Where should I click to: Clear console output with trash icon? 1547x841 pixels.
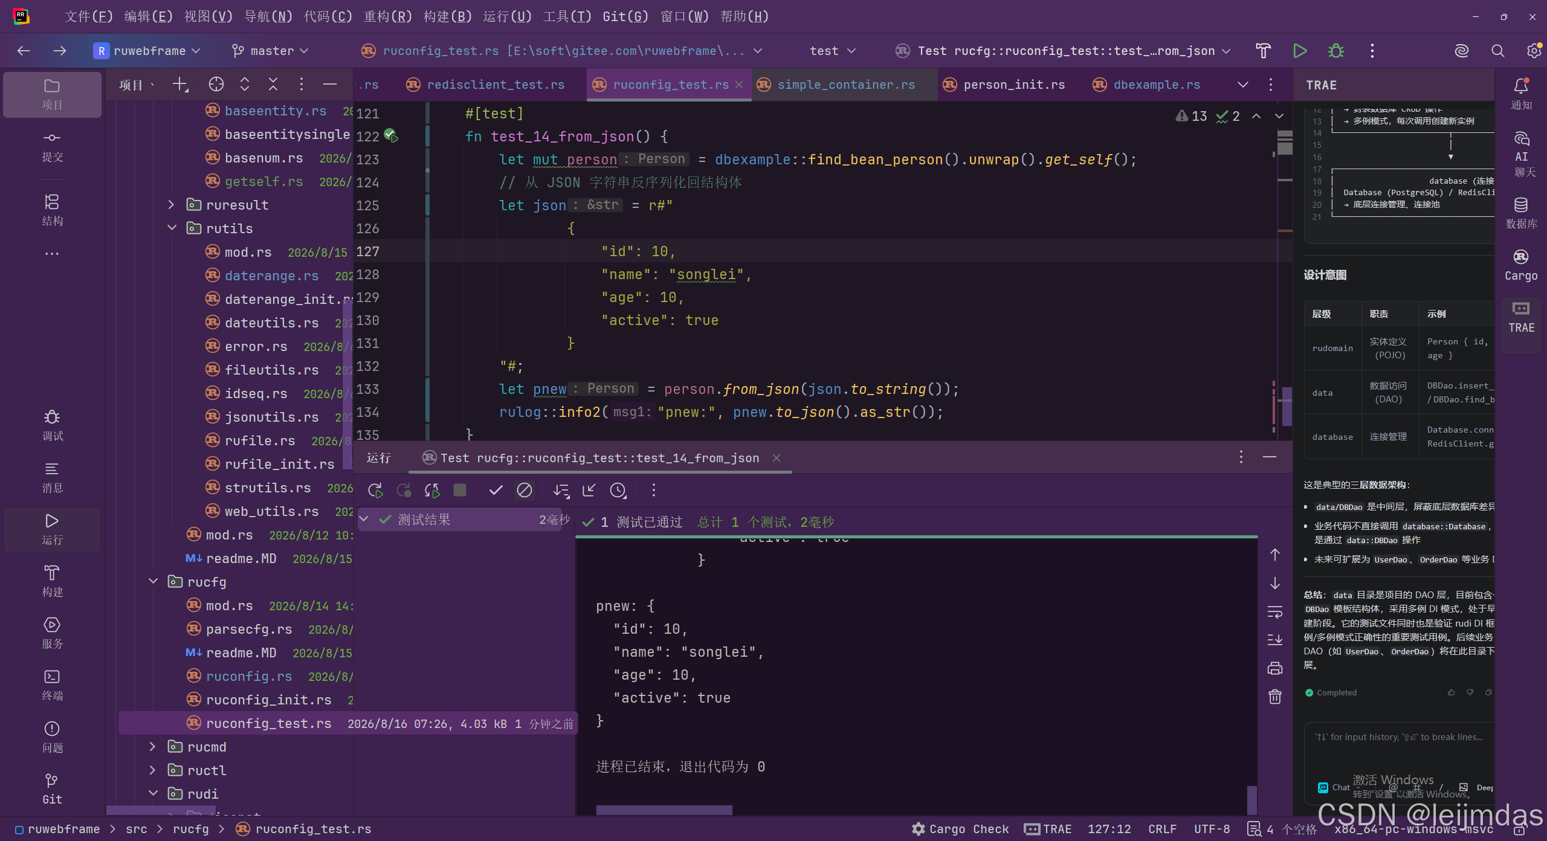[1274, 697]
